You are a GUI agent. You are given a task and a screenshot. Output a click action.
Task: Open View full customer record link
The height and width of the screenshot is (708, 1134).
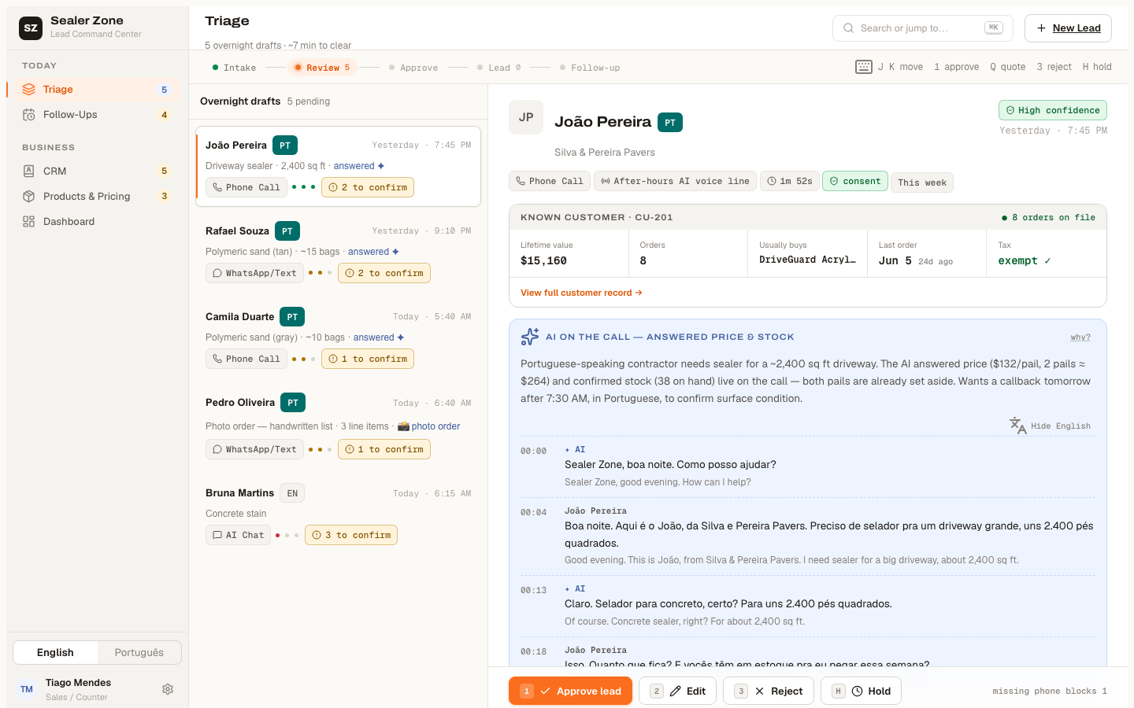[581, 293]
